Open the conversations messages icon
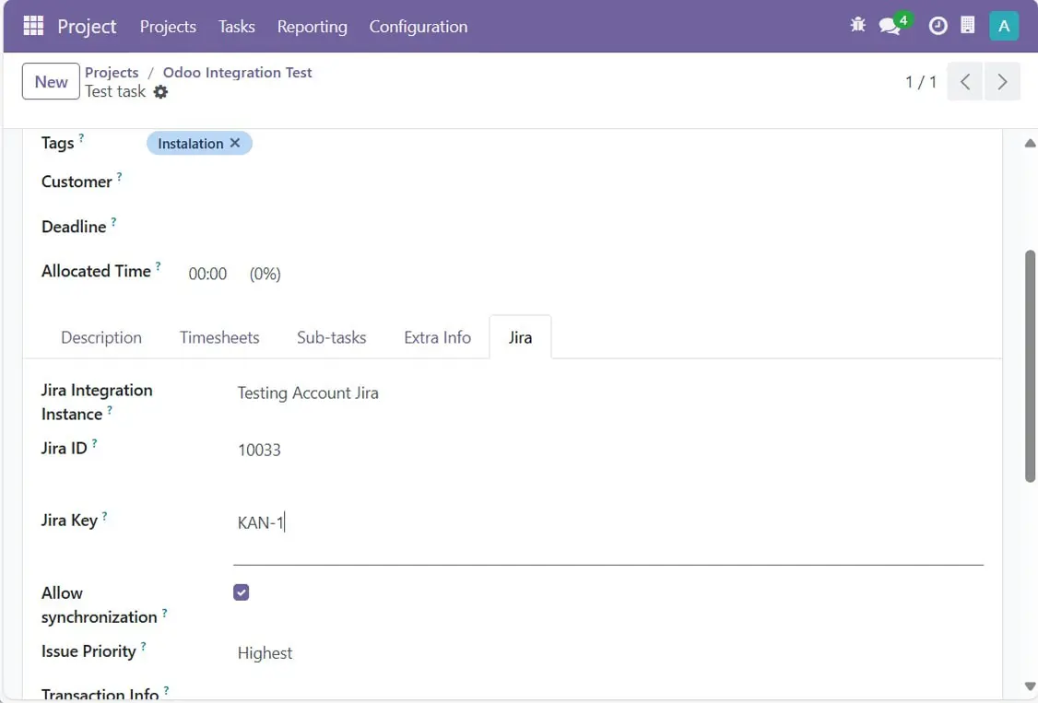This screenshot has height=703, width=1038. pos(890,26)
